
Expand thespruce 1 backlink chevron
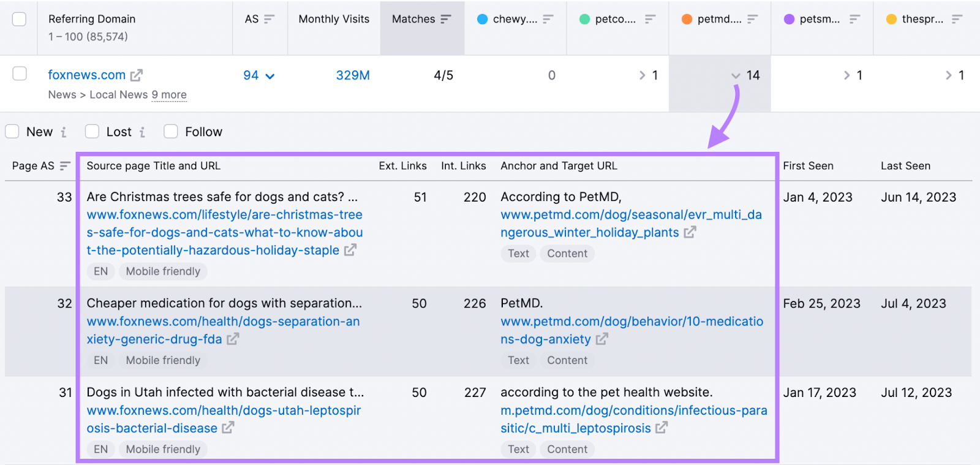click(x=949, y=75)
